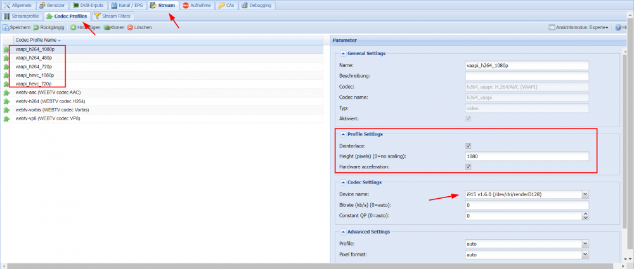The image size is (634, 269).
Task: Open the Allgemein configuration tab
Action: 18,5
